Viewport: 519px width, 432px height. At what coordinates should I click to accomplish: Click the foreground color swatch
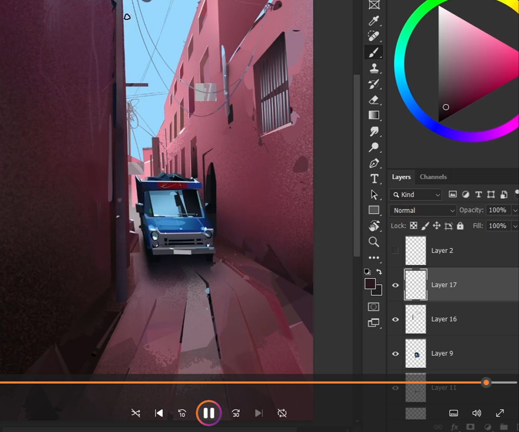pos(370,284)
